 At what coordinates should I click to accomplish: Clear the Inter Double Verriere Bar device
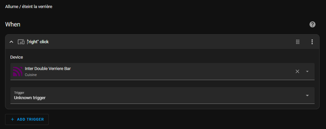297,71
